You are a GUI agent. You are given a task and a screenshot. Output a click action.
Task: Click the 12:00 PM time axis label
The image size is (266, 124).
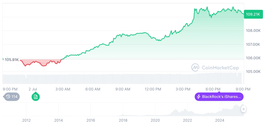(153, 89)
